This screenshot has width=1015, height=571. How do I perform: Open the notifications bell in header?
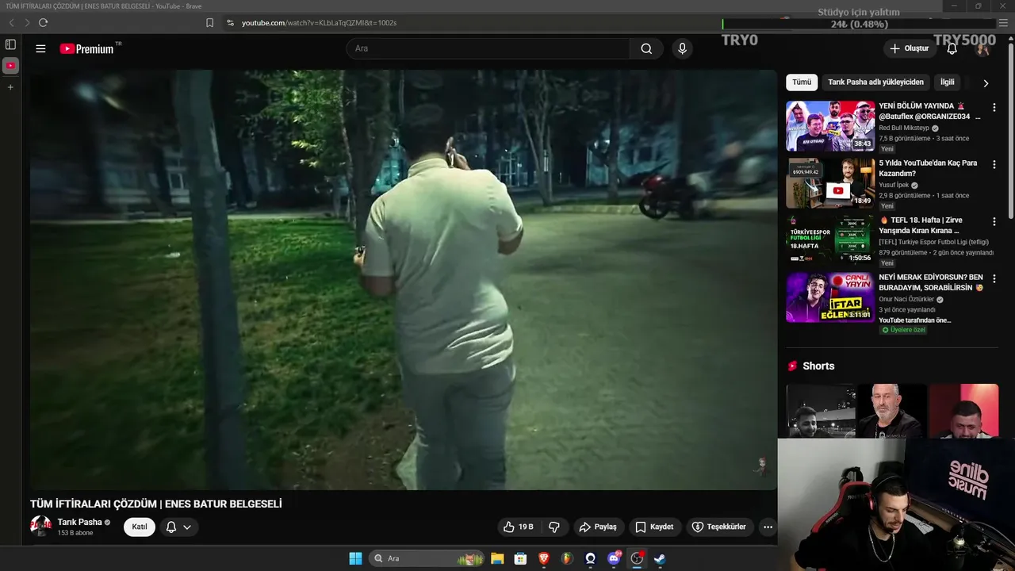[952, 48]
